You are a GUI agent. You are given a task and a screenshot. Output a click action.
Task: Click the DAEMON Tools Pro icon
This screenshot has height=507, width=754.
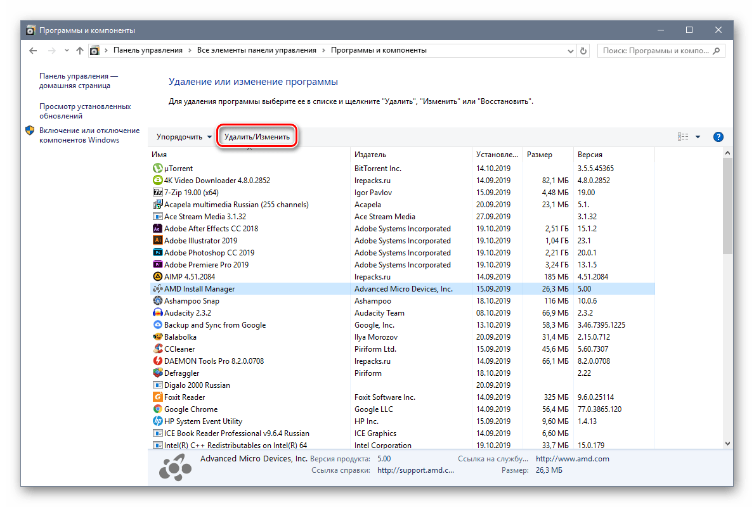[157, 361]
